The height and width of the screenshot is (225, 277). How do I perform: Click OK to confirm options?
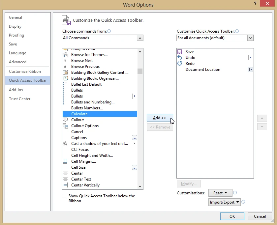pyautogui.click(x=232, y=216)
